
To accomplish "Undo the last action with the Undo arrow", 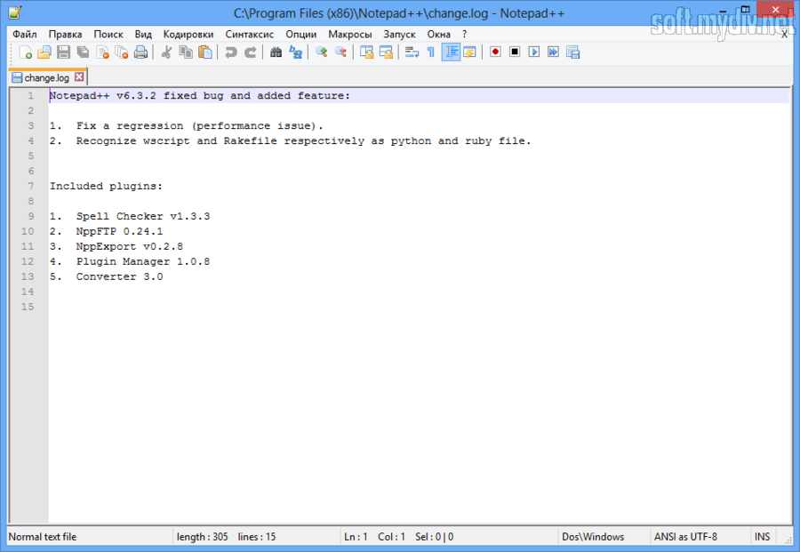I will click(230, 52).
